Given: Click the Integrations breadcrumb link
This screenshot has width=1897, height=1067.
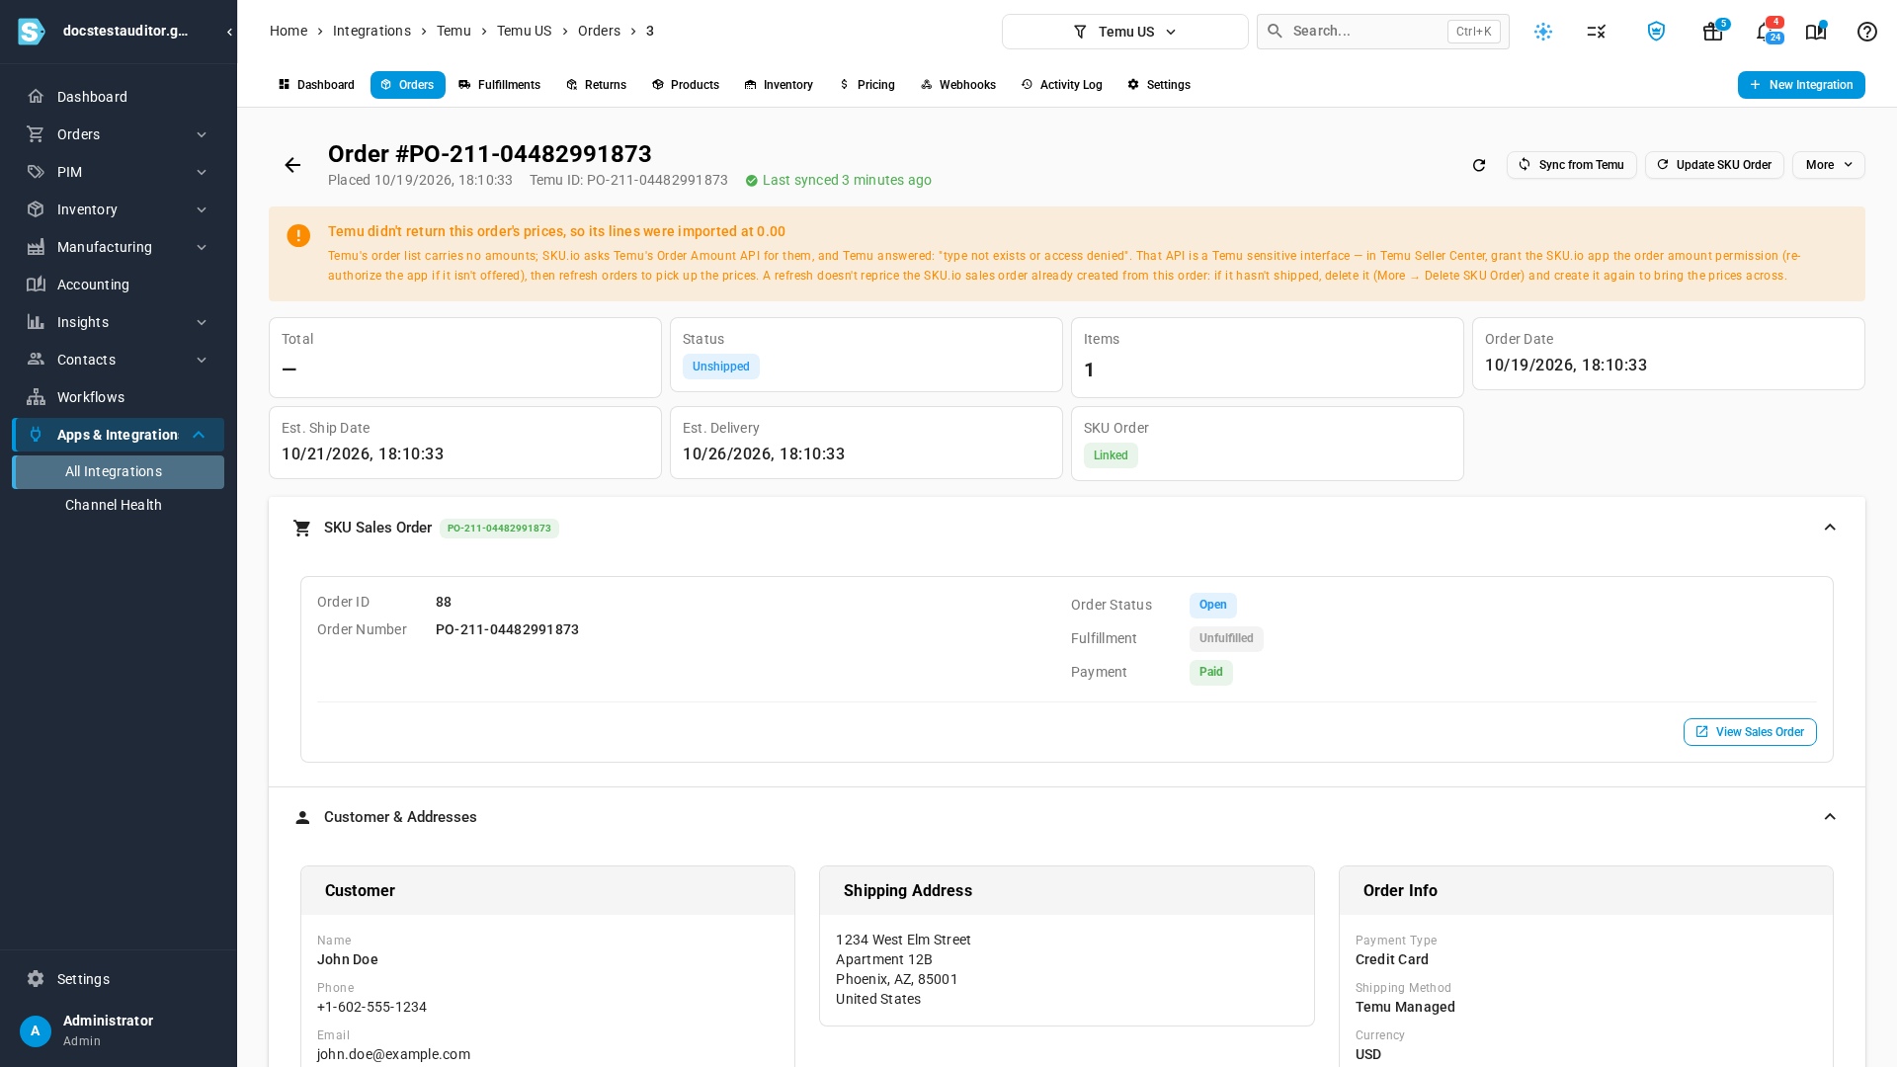Looking at the screenshot, I should click(x=371, y=31).
